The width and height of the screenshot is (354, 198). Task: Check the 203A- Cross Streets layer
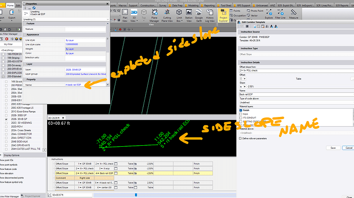(x=6, y=130)
